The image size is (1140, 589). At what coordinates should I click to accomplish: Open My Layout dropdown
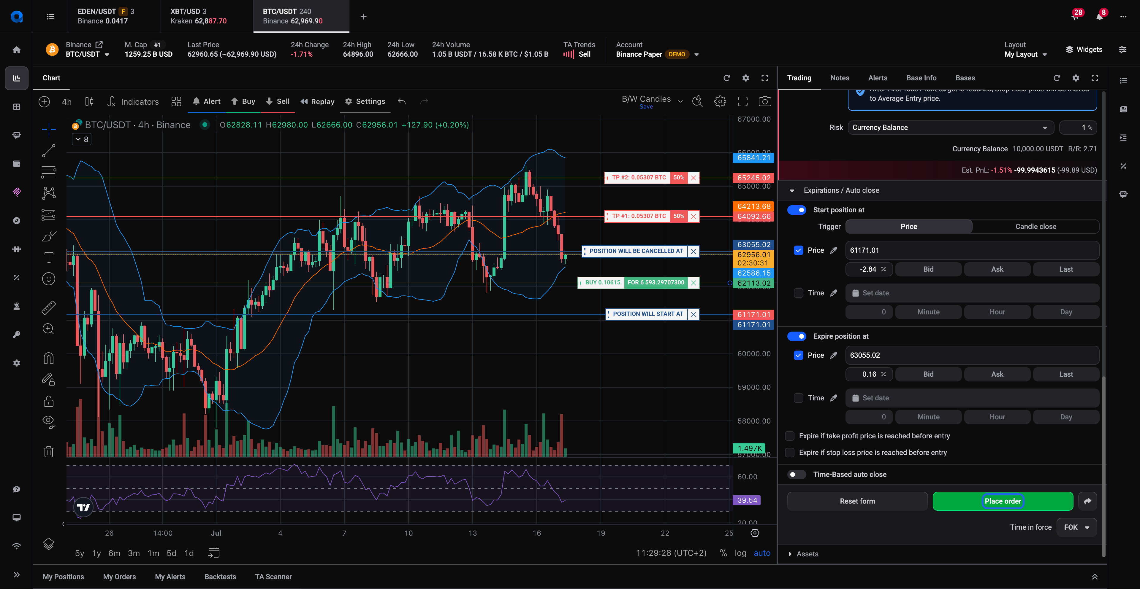[1025, 54]
